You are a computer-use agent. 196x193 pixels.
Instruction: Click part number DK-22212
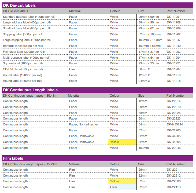click(x=174, y=176)
